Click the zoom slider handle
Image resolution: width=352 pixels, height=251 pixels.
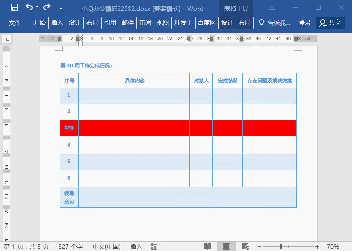pyautogui.click(x=281, y=247)
